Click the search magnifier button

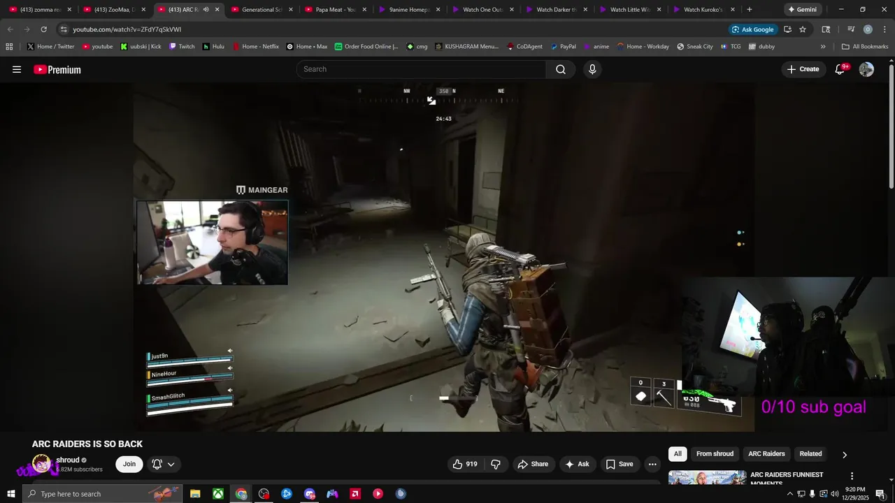(561, 69)
